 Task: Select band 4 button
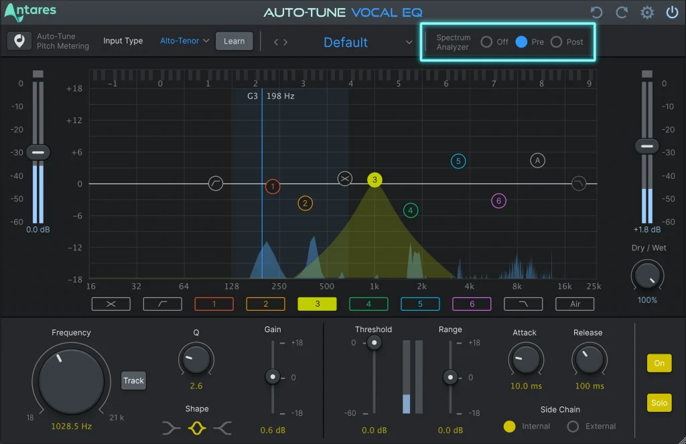click(369, 304)
